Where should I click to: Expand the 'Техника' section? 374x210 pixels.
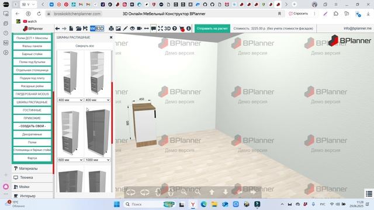(32, 177)
